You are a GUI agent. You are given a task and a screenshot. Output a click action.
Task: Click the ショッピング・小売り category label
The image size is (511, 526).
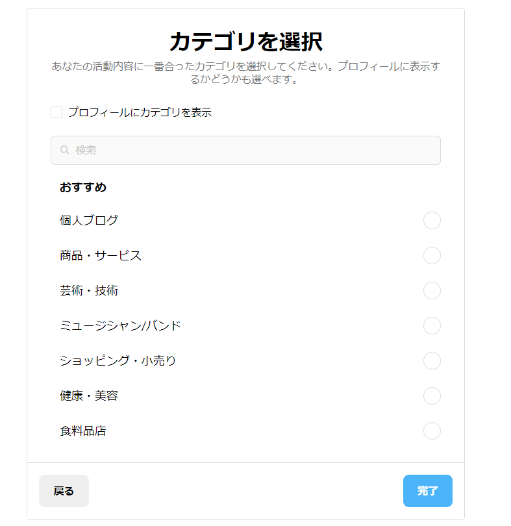pyautogui.click(x=118, y=361)
